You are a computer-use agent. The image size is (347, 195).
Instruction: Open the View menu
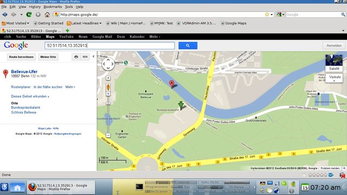(x=22, y=7)
